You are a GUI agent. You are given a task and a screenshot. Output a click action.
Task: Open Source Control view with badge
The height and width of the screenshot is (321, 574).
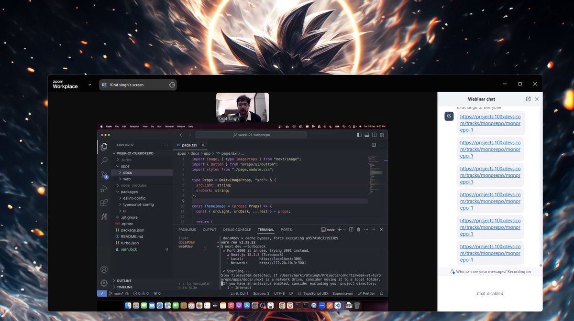tap(104, 174)
